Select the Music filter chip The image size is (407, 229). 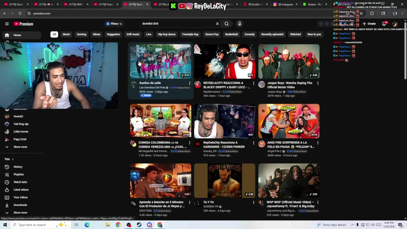click(66, 34)
